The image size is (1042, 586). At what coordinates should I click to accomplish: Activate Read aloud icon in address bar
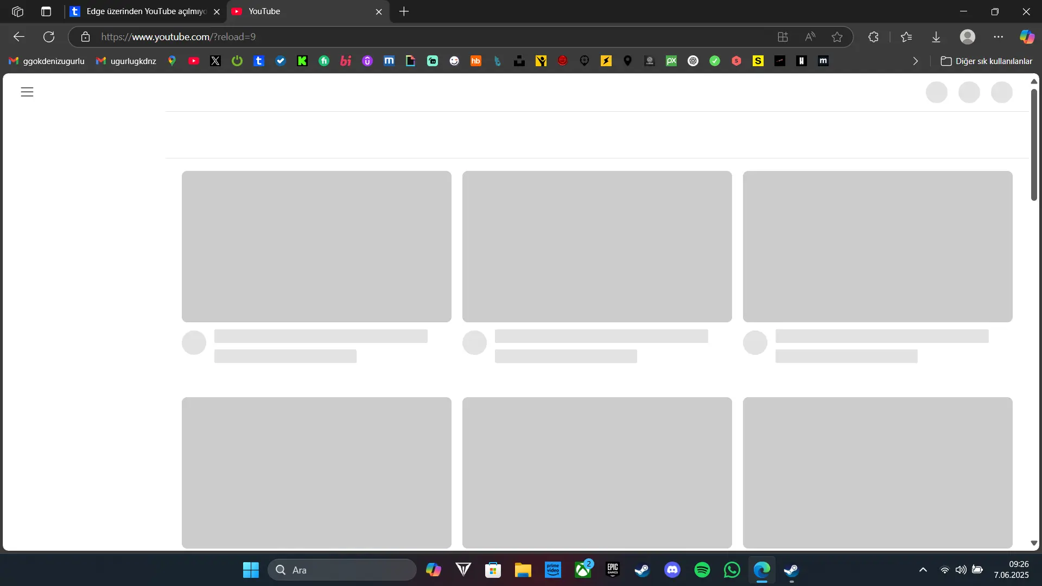[x=810, y=37]
